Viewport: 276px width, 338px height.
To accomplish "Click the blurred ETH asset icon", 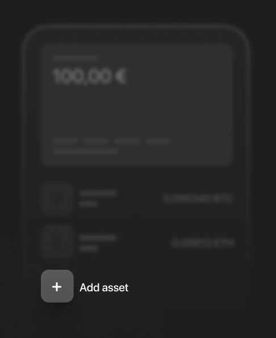I will pyautogui.click(x=57, y=242).
